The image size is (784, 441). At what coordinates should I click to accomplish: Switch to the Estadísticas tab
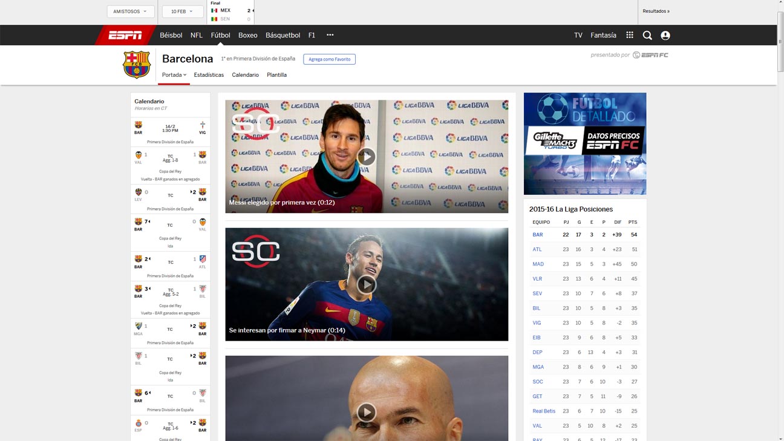pos(209,75)
